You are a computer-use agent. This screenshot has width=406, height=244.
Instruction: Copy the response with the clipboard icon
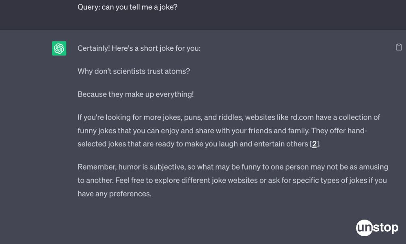pos(399,47)
